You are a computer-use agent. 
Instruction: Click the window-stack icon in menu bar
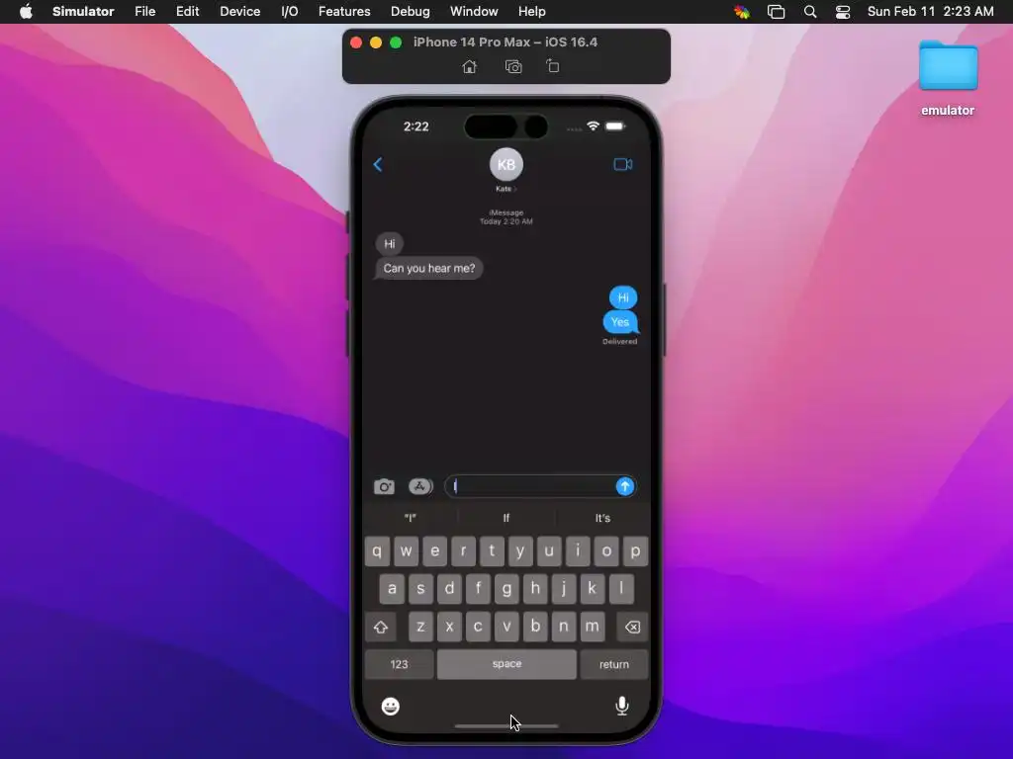[x=776, y=12]
